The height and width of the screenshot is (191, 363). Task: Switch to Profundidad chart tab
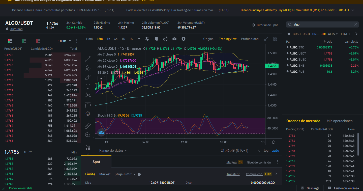250,39
